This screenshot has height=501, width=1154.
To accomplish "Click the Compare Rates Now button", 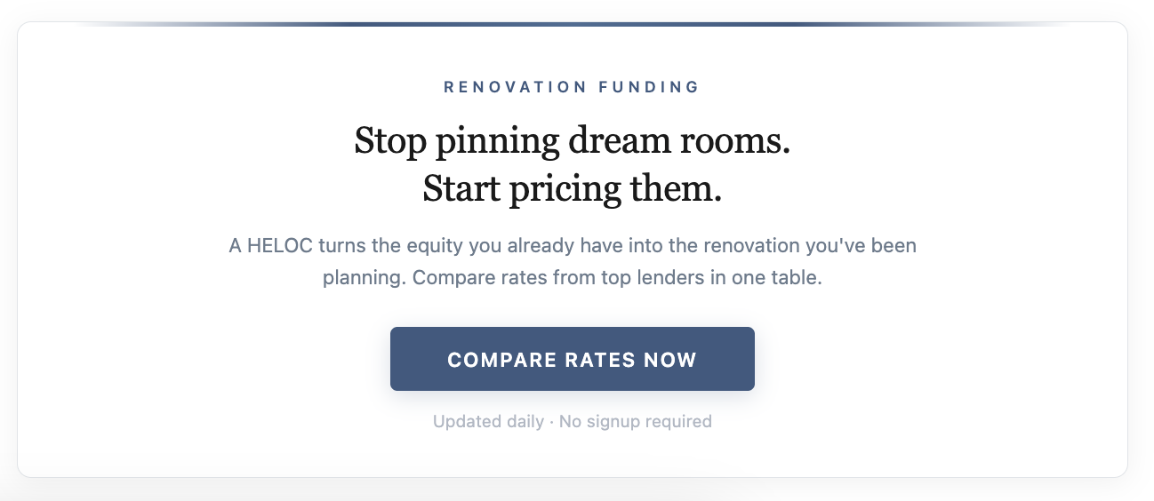I will (572, 359).
